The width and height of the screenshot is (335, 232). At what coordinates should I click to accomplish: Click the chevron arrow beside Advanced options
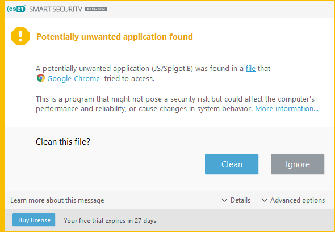click(x=264, y=200)
